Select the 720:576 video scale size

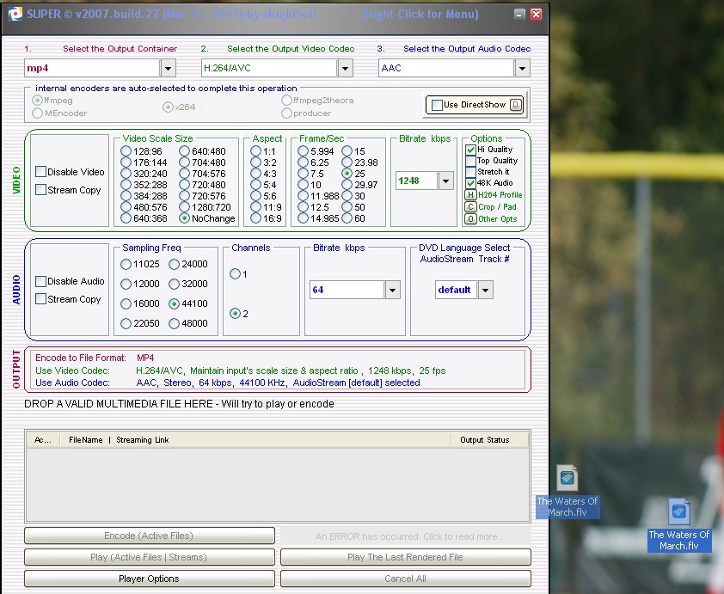pos(184,196)
